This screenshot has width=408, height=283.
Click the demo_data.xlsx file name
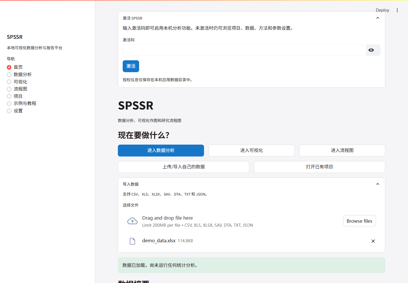tap(159, 241)
